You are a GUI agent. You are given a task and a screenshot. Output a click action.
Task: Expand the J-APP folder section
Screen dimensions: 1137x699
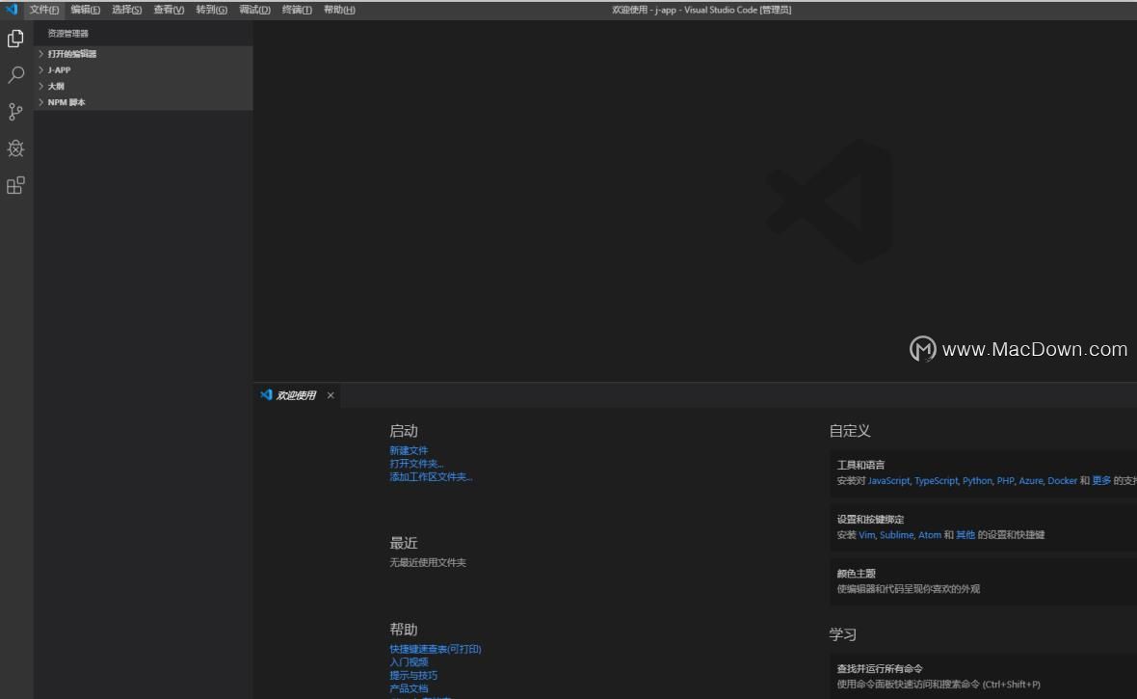coord(143,69)
